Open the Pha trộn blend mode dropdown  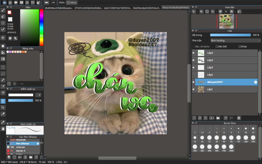click(x=235, y=40)
